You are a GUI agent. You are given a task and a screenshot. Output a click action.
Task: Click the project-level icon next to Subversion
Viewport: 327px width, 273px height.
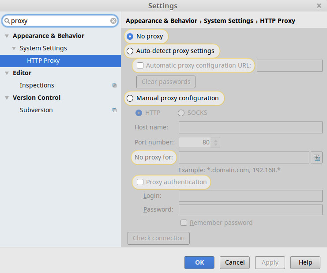tap(114, 110)
